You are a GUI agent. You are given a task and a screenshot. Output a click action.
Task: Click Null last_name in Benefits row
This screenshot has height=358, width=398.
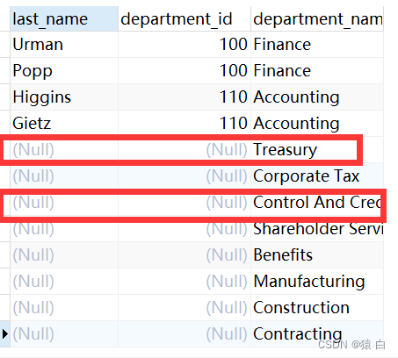point(64,255)
